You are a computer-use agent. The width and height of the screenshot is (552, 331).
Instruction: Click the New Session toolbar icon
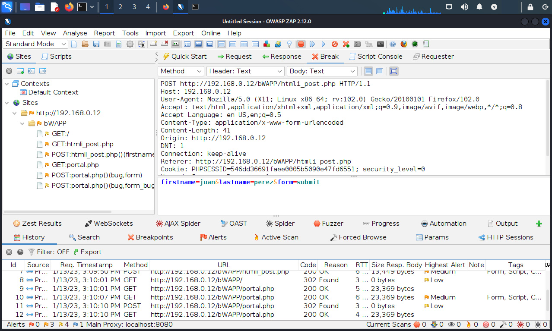click(74, 44)
